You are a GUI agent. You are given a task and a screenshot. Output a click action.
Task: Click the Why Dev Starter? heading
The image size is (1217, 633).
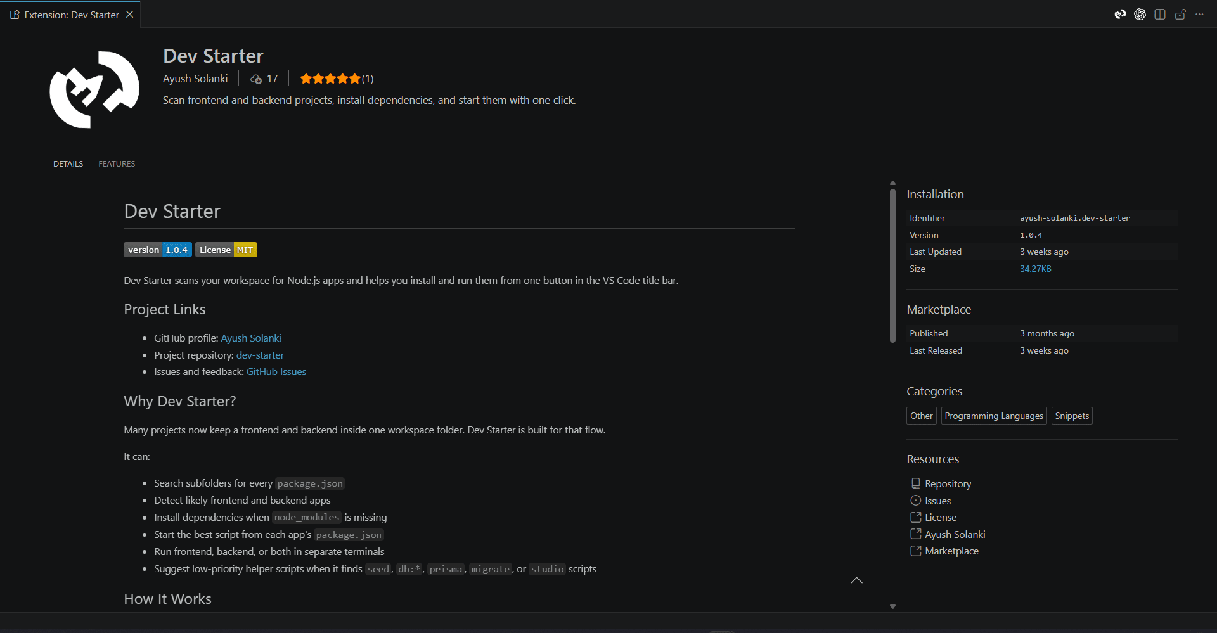tap(180, 401)
